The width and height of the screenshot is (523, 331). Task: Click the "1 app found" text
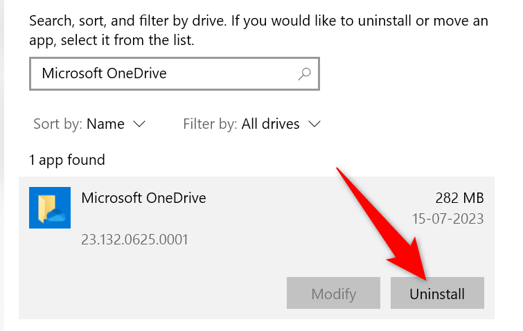[67, 160]
